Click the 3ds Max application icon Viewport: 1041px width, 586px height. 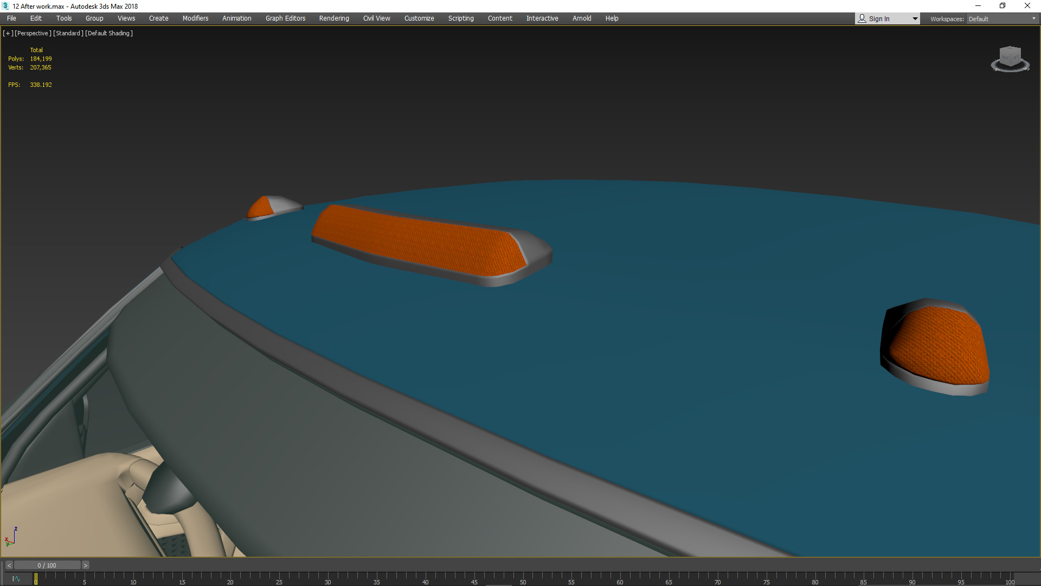pyautogui.click(x=5, y=6)
